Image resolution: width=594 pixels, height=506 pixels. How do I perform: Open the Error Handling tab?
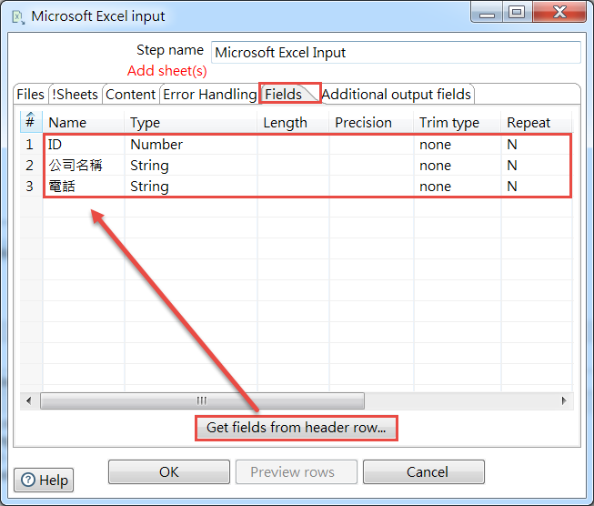210,95
